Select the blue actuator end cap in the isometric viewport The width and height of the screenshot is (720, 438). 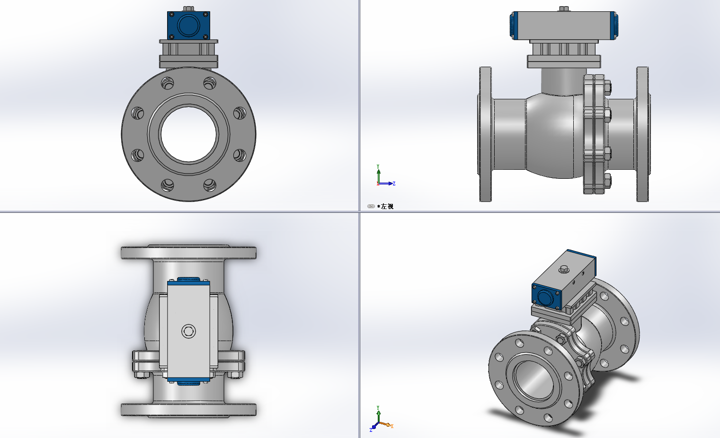tap(546, 297)
